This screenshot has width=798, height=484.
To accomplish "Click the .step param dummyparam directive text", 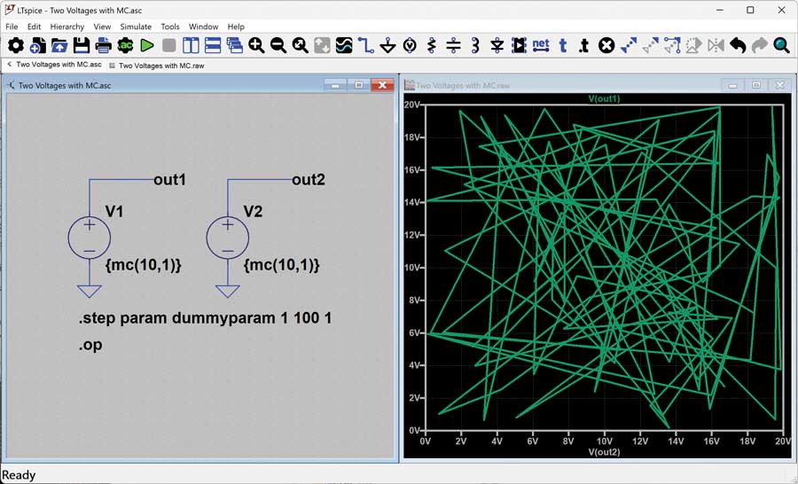I will pos(205,317).
